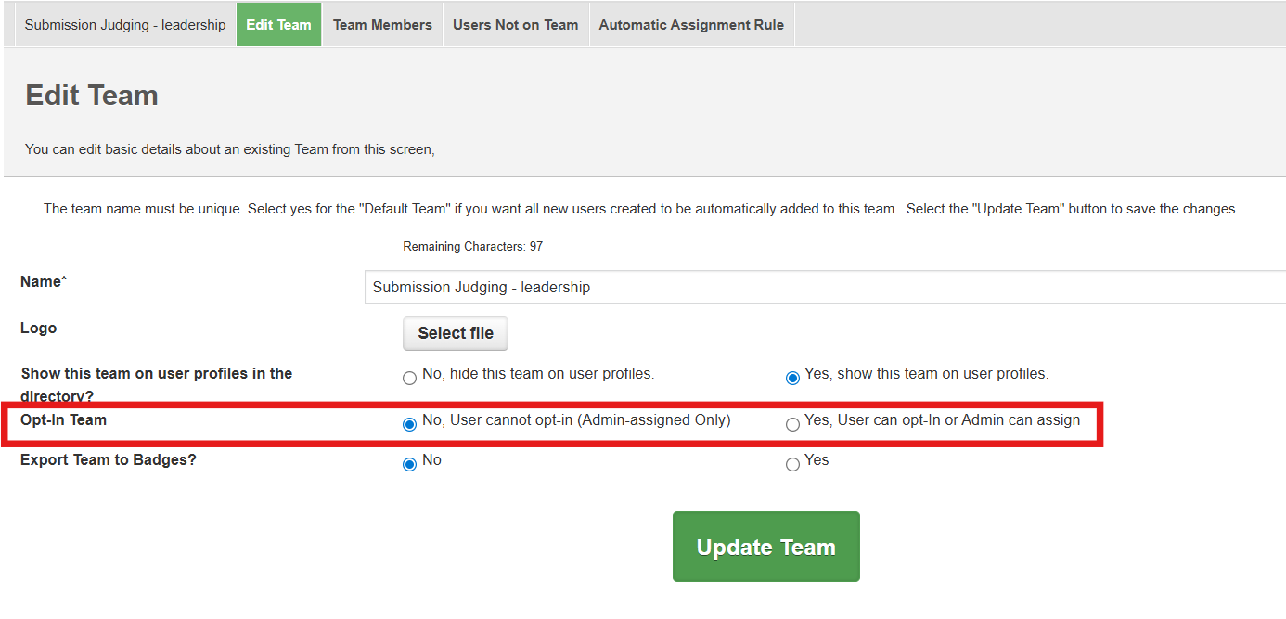Switch to the Team Members tab
Screen dimensions: 1286x619
tap(382, 25)
